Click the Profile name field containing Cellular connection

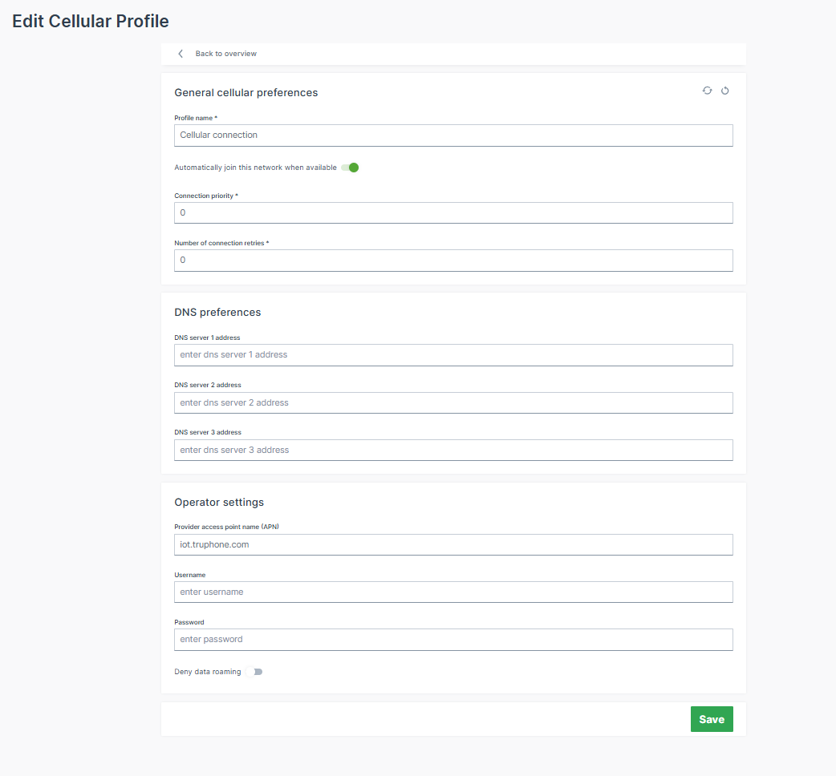point(453,135)
